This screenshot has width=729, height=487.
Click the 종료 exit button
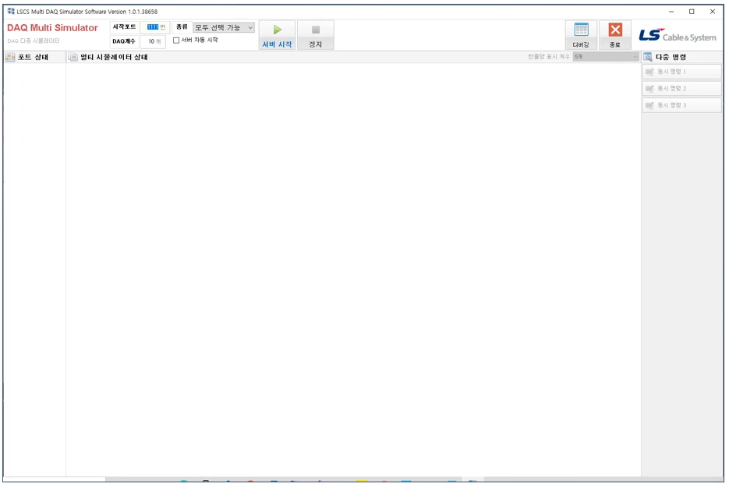[614, 35]
